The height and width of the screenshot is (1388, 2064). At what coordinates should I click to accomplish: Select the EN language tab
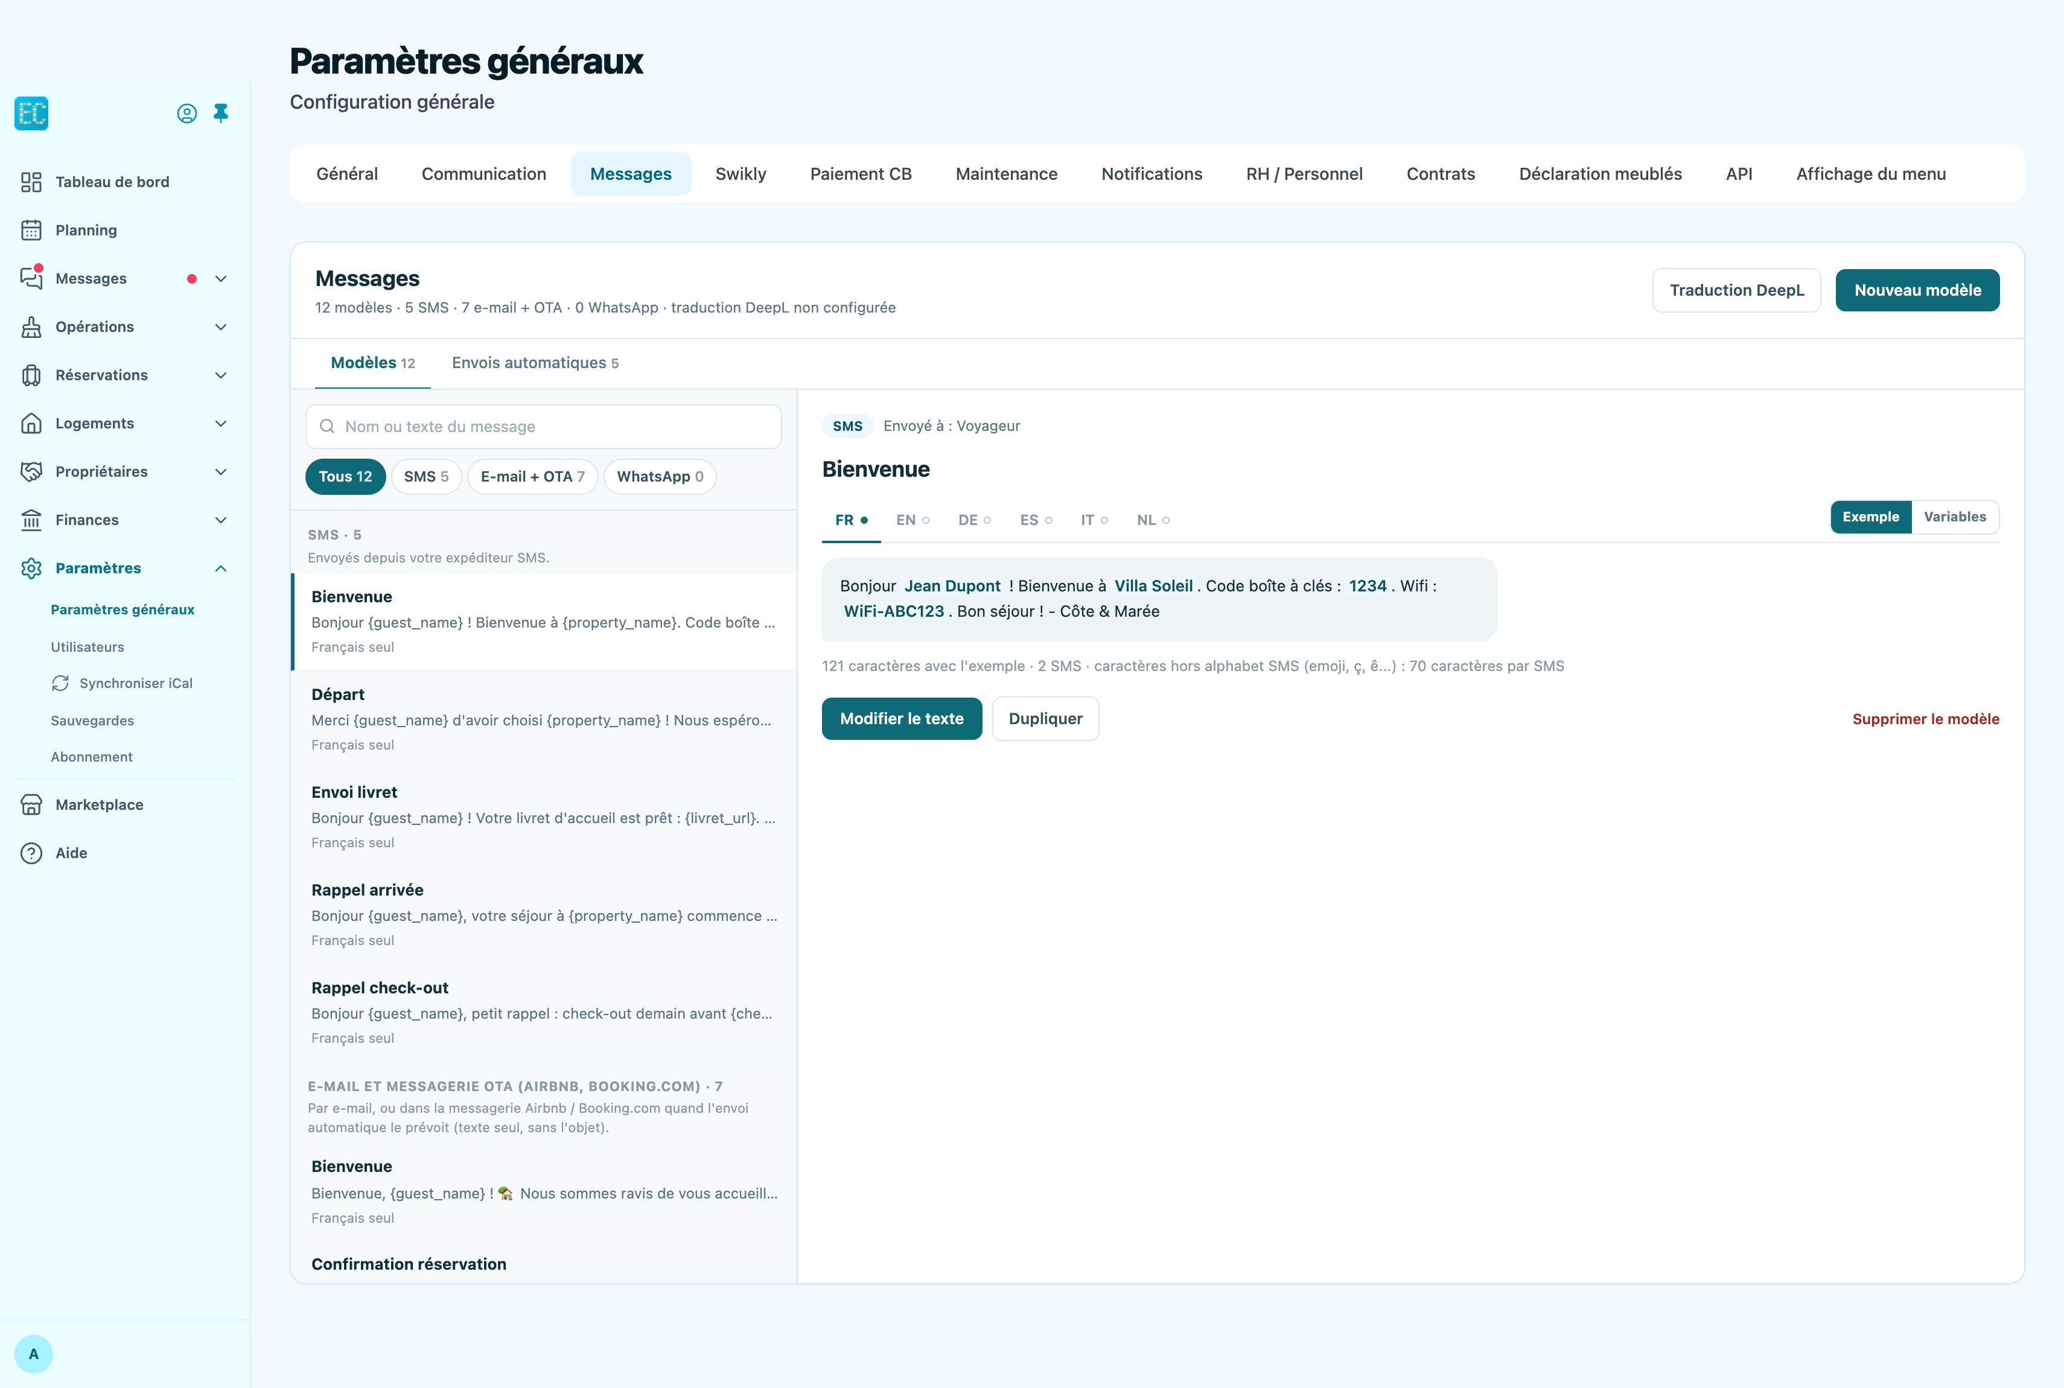tap(913, 520)
